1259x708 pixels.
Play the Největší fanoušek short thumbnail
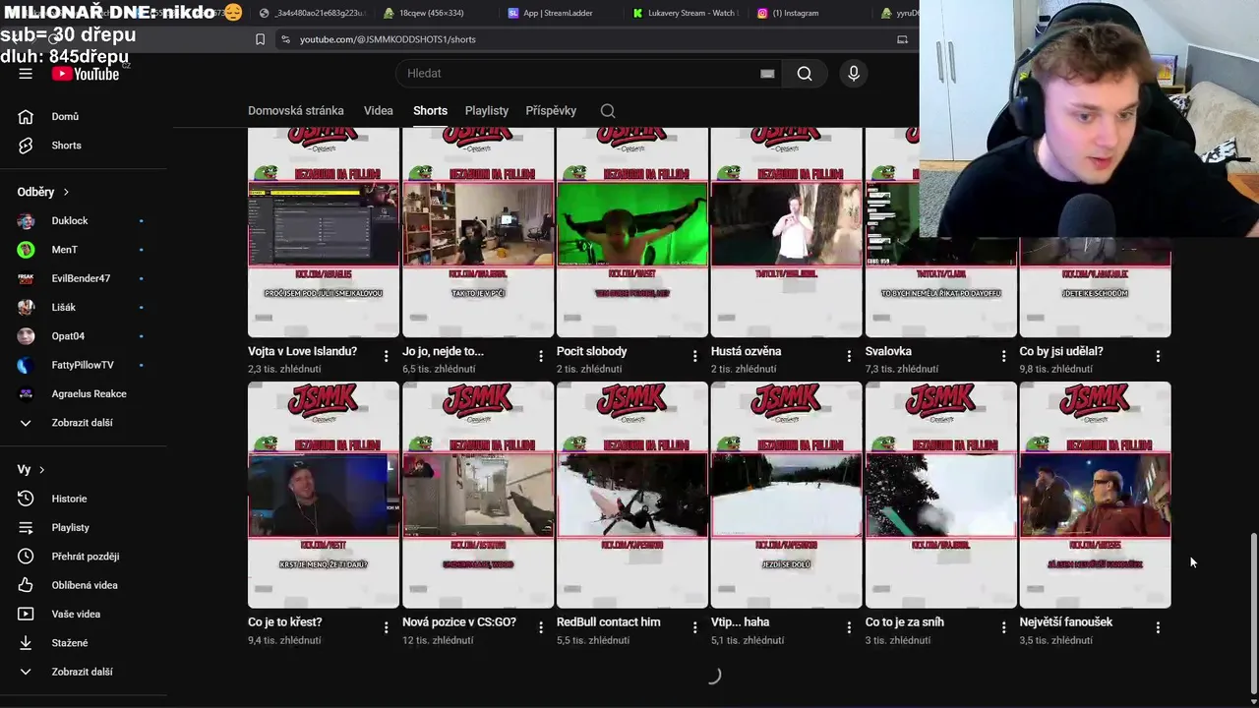(1096, 496)
